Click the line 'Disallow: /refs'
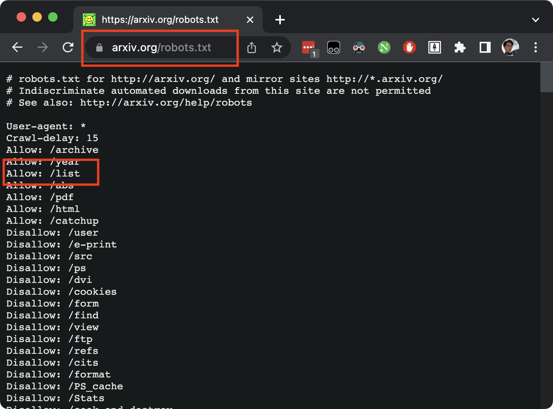This screenshot has width=553, height=409. pyautogui.click(x=52, y=351)
